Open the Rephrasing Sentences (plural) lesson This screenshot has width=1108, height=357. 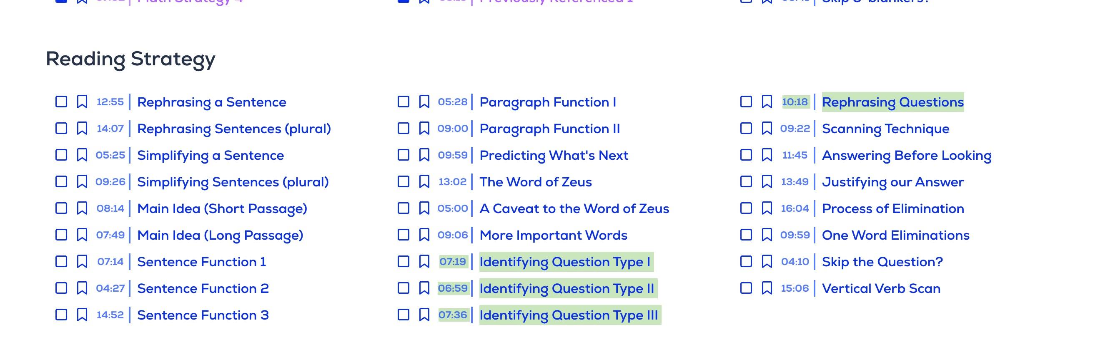234,129
